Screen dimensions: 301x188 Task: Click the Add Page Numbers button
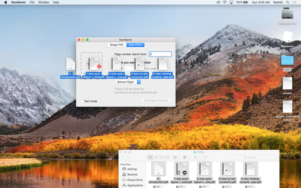pos(156,100)
